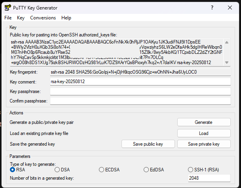Click the question mark help button
Screen dimensions: 241x188
(x=212, y=8)
